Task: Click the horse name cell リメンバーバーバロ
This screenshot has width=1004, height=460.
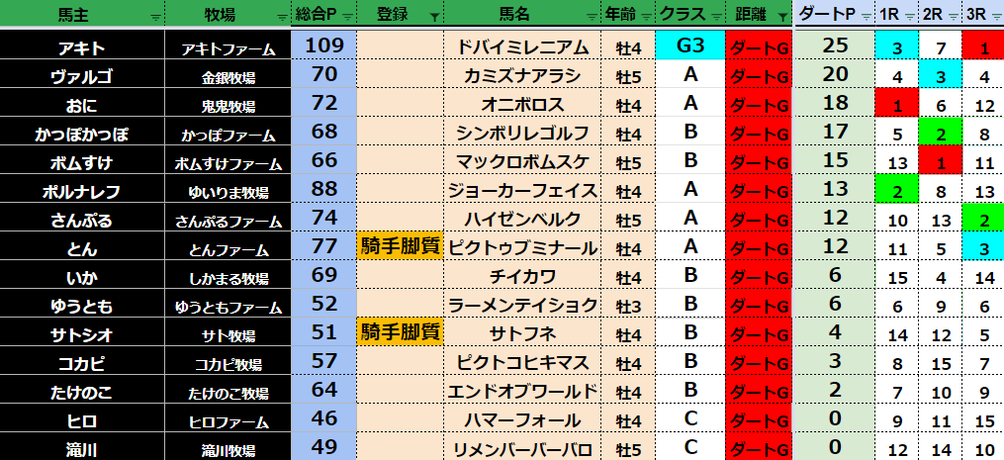Action: [523, 449]
